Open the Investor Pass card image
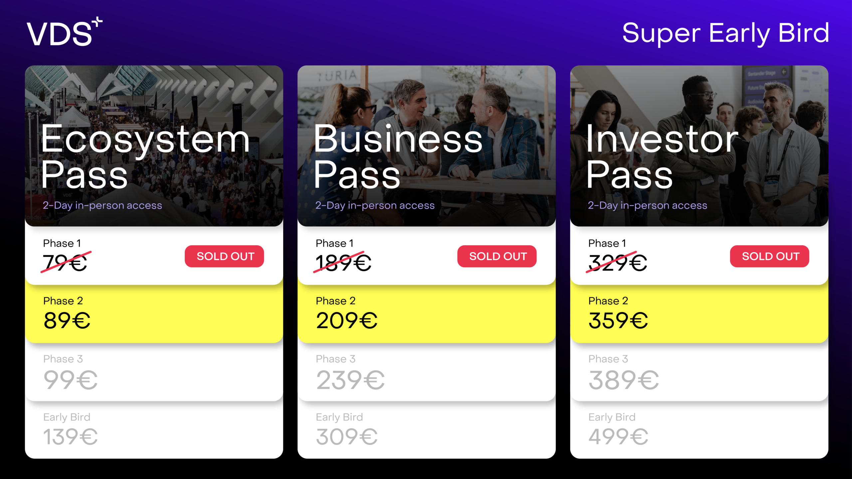This screenshot has width=852, height=479. coord(699,146)
